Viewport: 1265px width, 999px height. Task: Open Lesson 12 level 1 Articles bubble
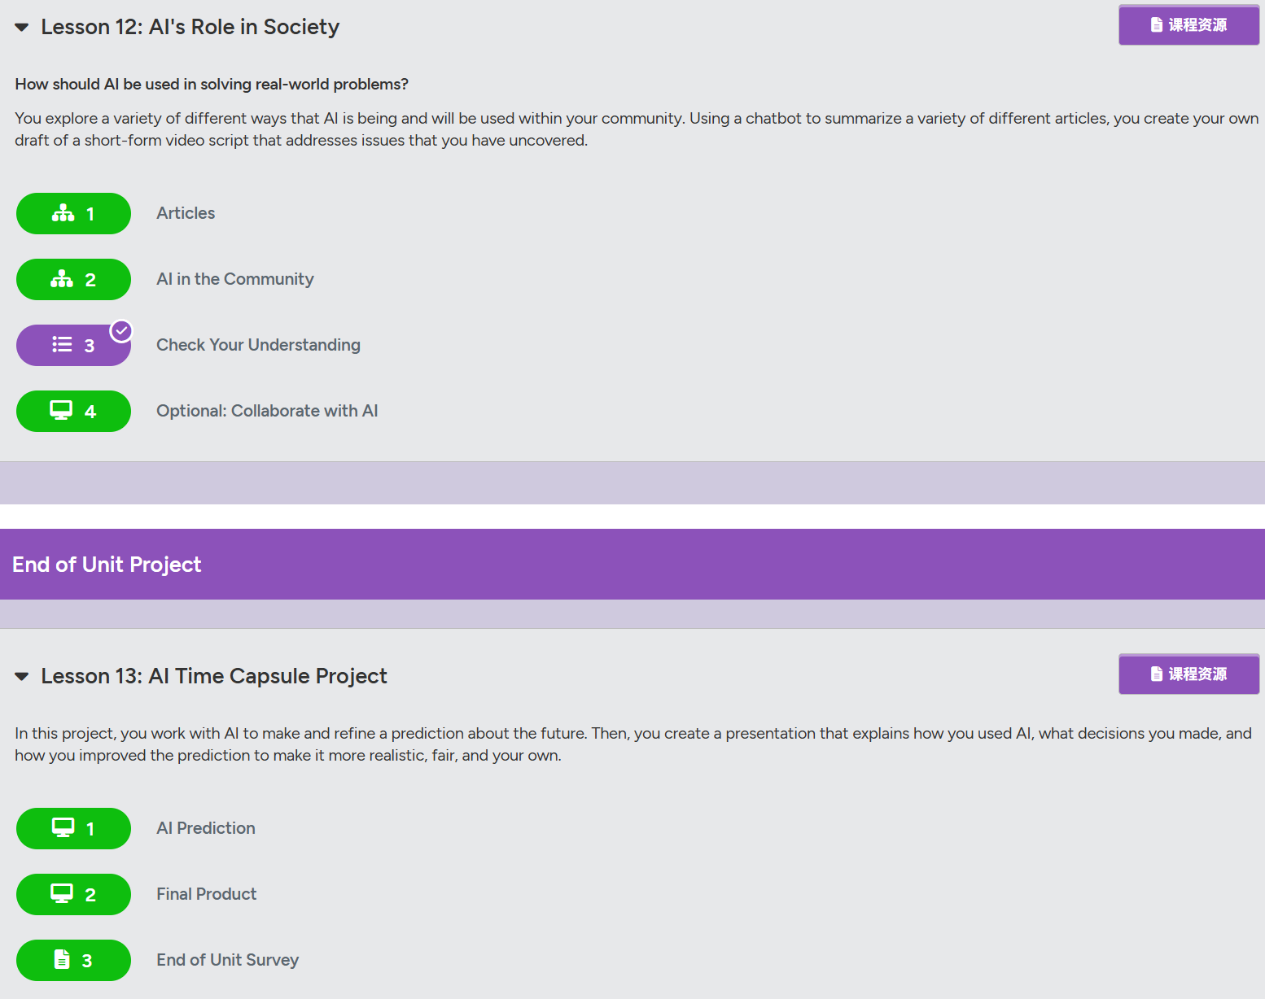pyautogui.click(x=73, y=213)
